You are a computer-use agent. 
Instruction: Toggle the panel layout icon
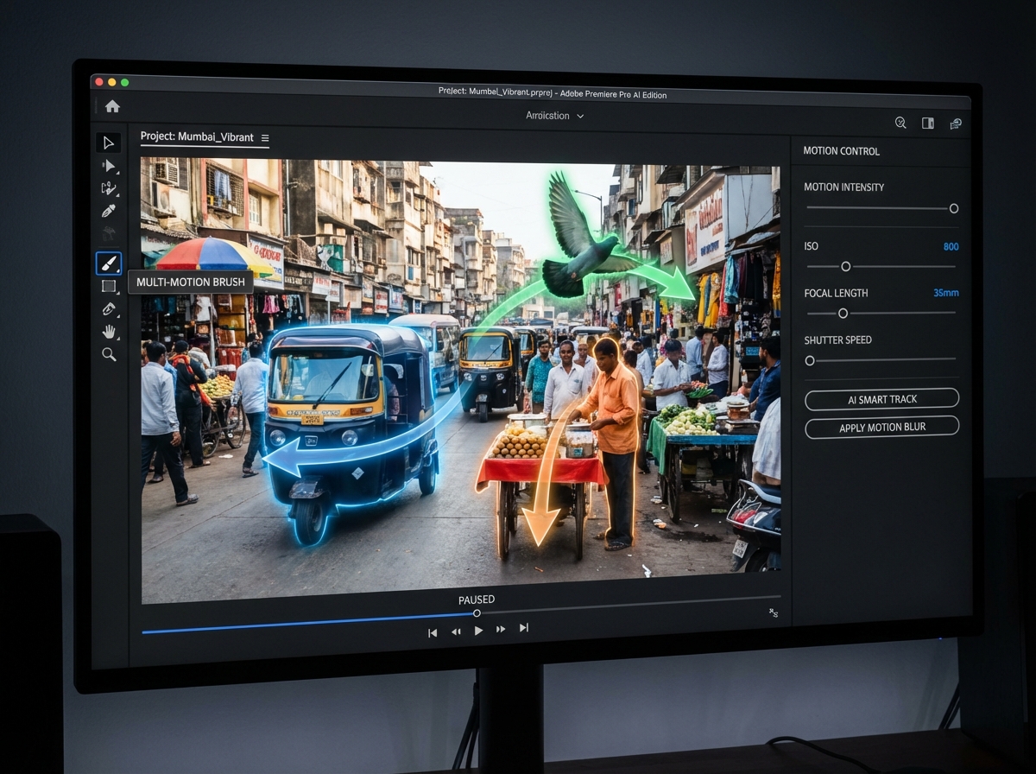tap(928, 124)
